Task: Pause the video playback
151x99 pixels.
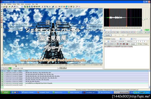Action: (7, 68)
